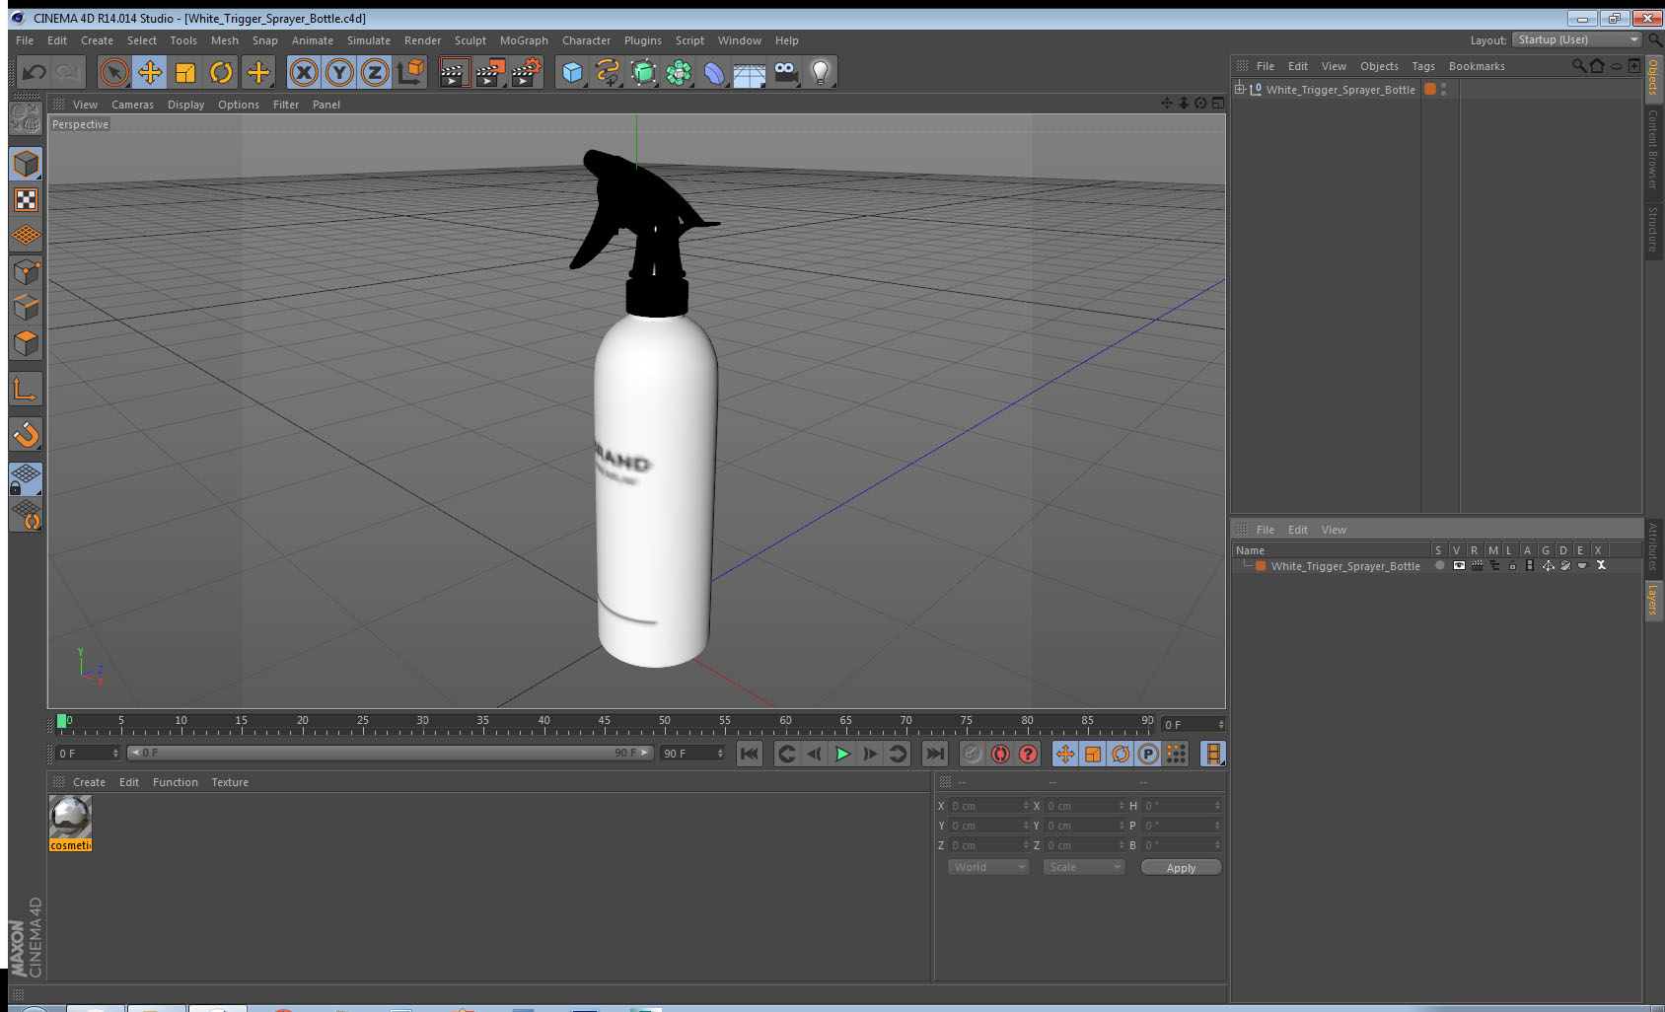Open the File menu
This screenshot has height=1012, width=1665.
(25, 40)
